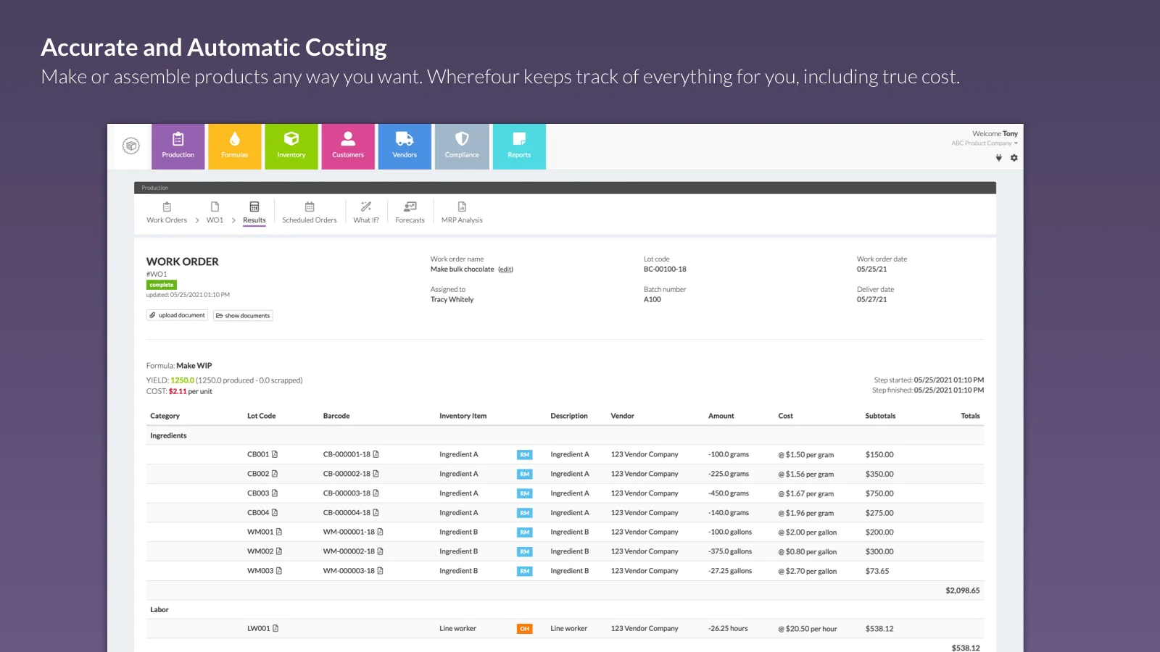Click the Barcode column header
The width and height of the screenshot is (1160, 652).
click(x=336, y=416)
